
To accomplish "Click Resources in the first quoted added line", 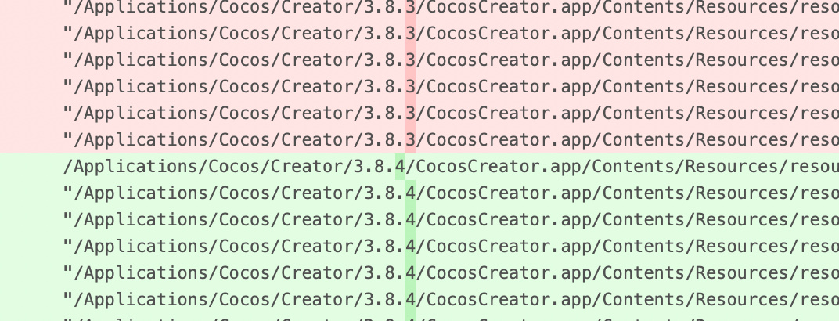I will pyautogui.click(x=742, y=193).
